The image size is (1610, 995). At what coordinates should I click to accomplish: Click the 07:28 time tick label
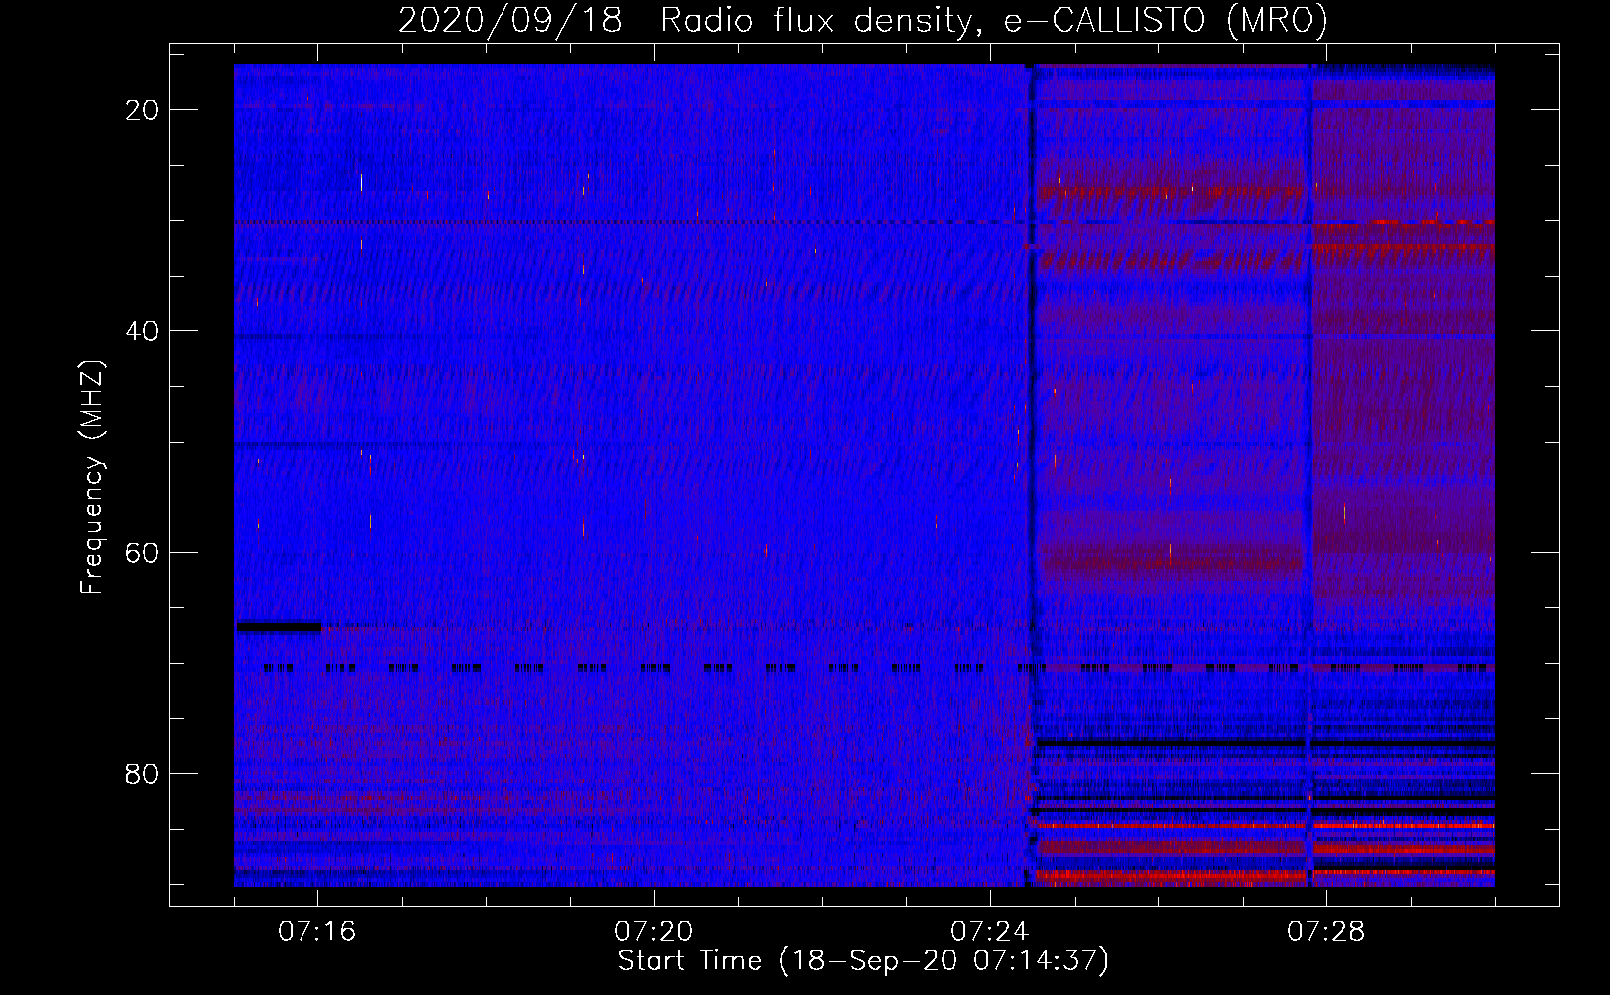tap(1326, 932)
